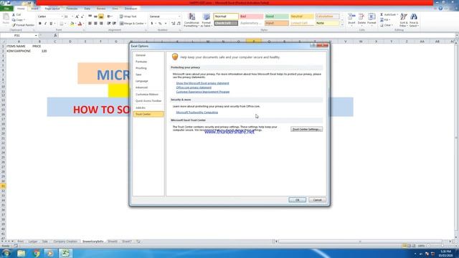Click the Wrap Text icon
The height and width of the screenshot is (258, 459).
[121, 16]
